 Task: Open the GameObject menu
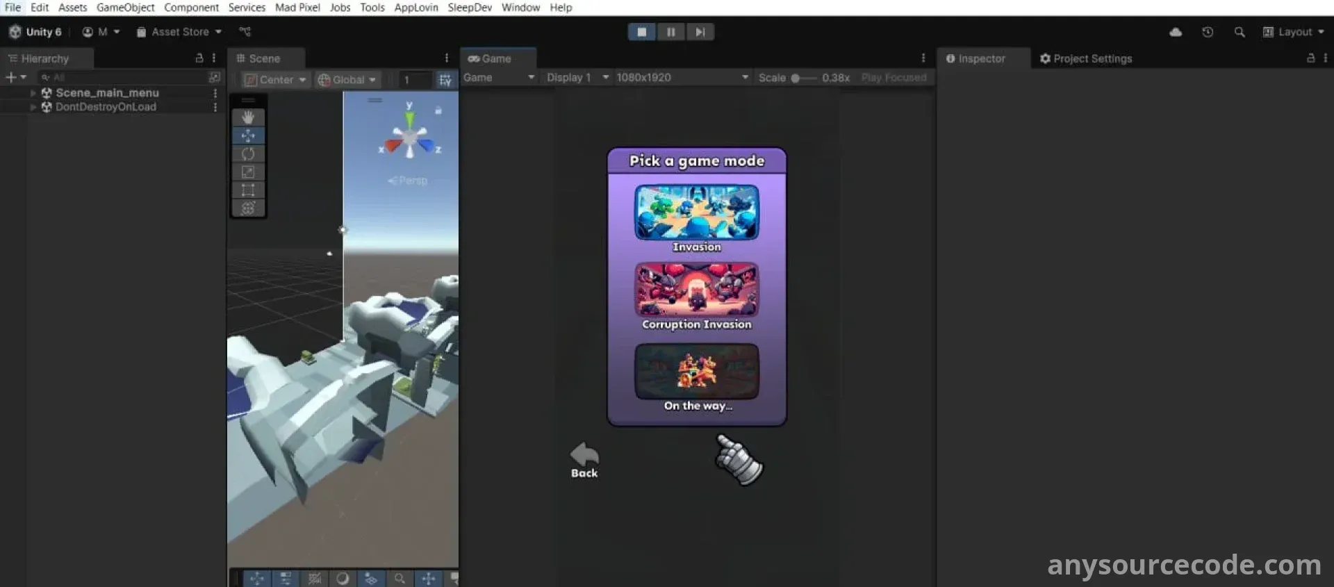[x=125, y=8]
